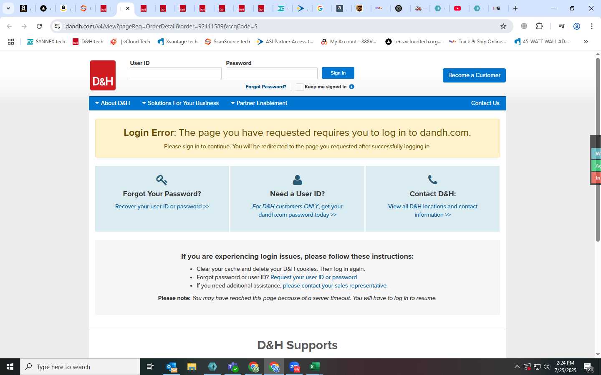The height and width of the screenshot is (375, 601).
Task: Open the Chrome three-dot menu
Action: tap(592, 26)
